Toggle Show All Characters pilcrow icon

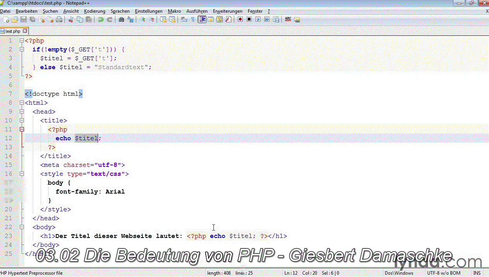click(193, 19)
